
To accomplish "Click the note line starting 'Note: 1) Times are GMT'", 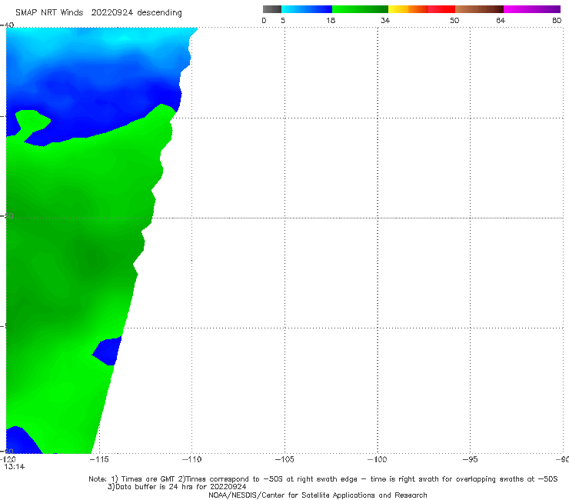I will point(323,479).
